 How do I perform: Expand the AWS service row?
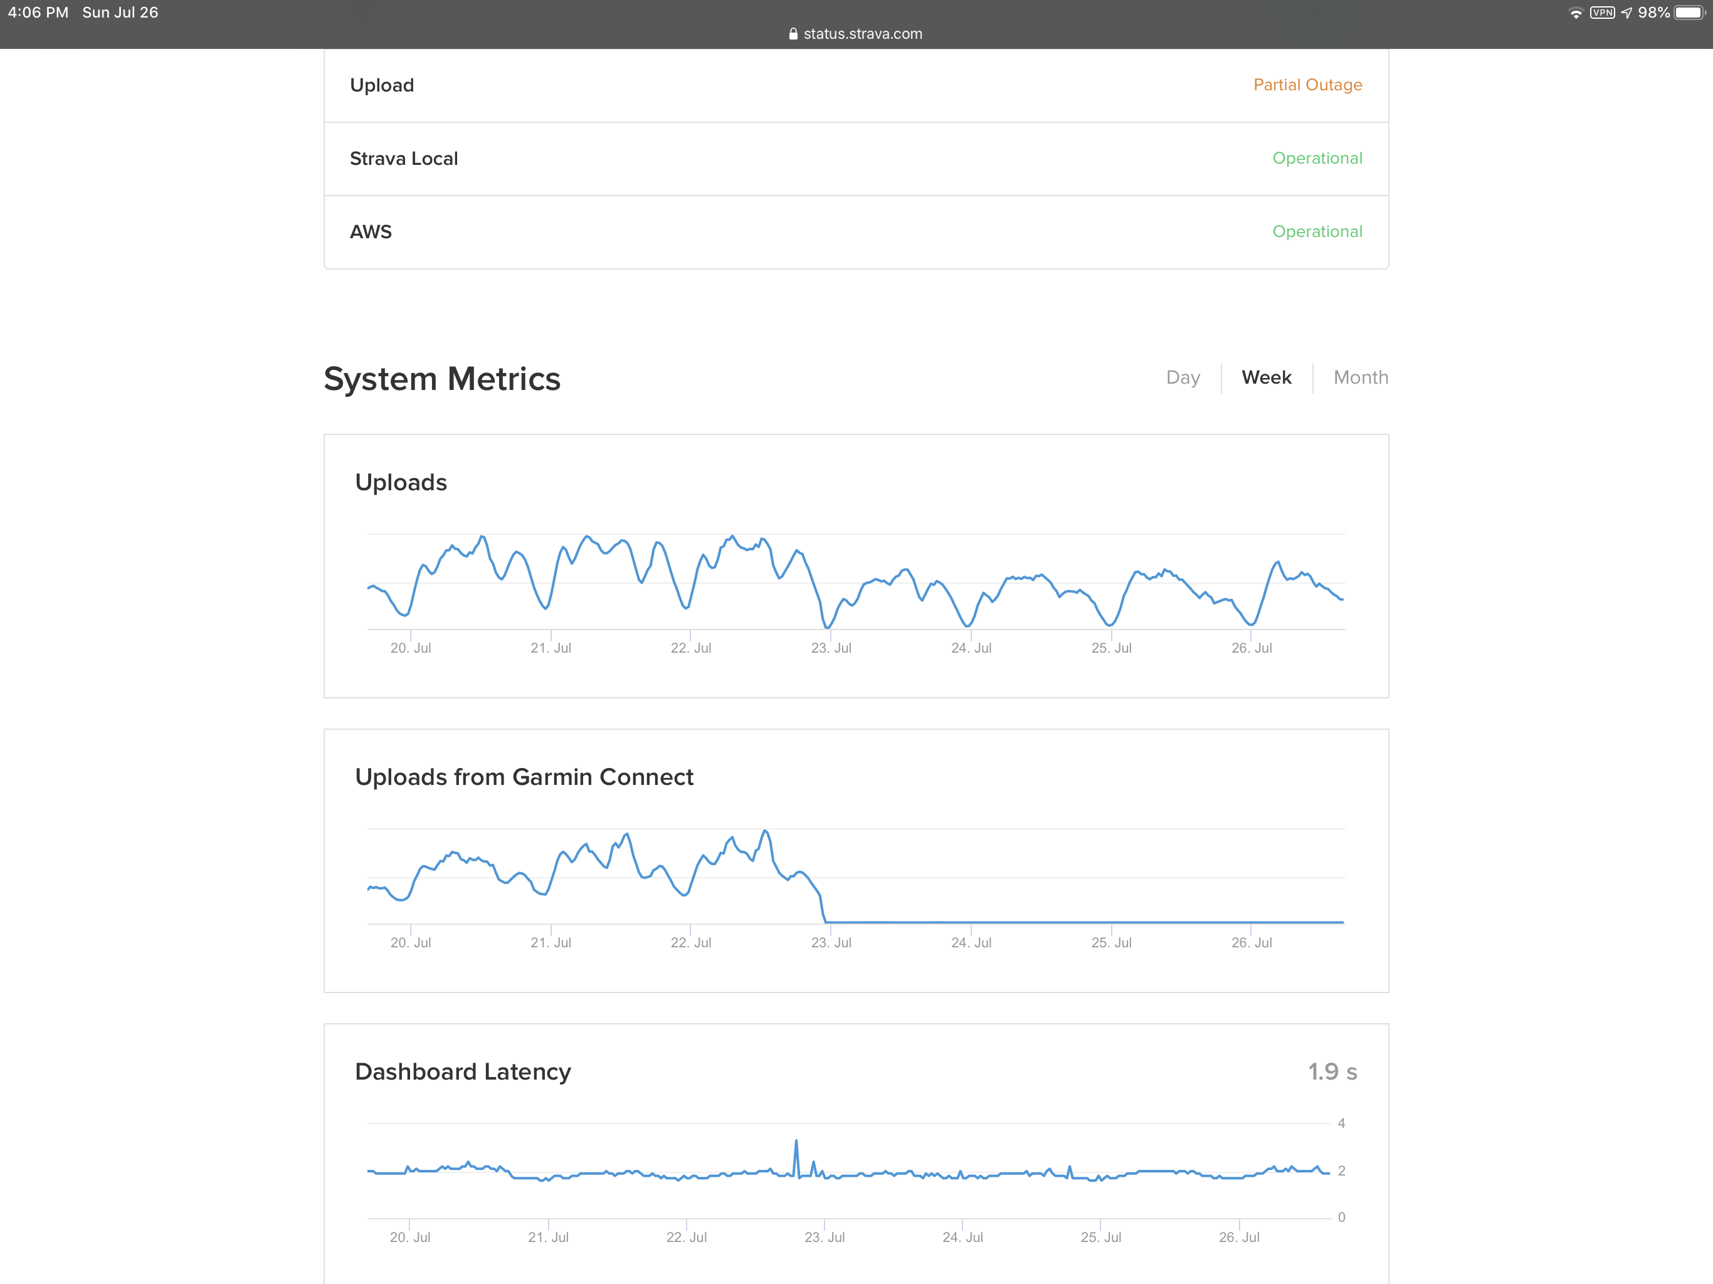(371, 231)
